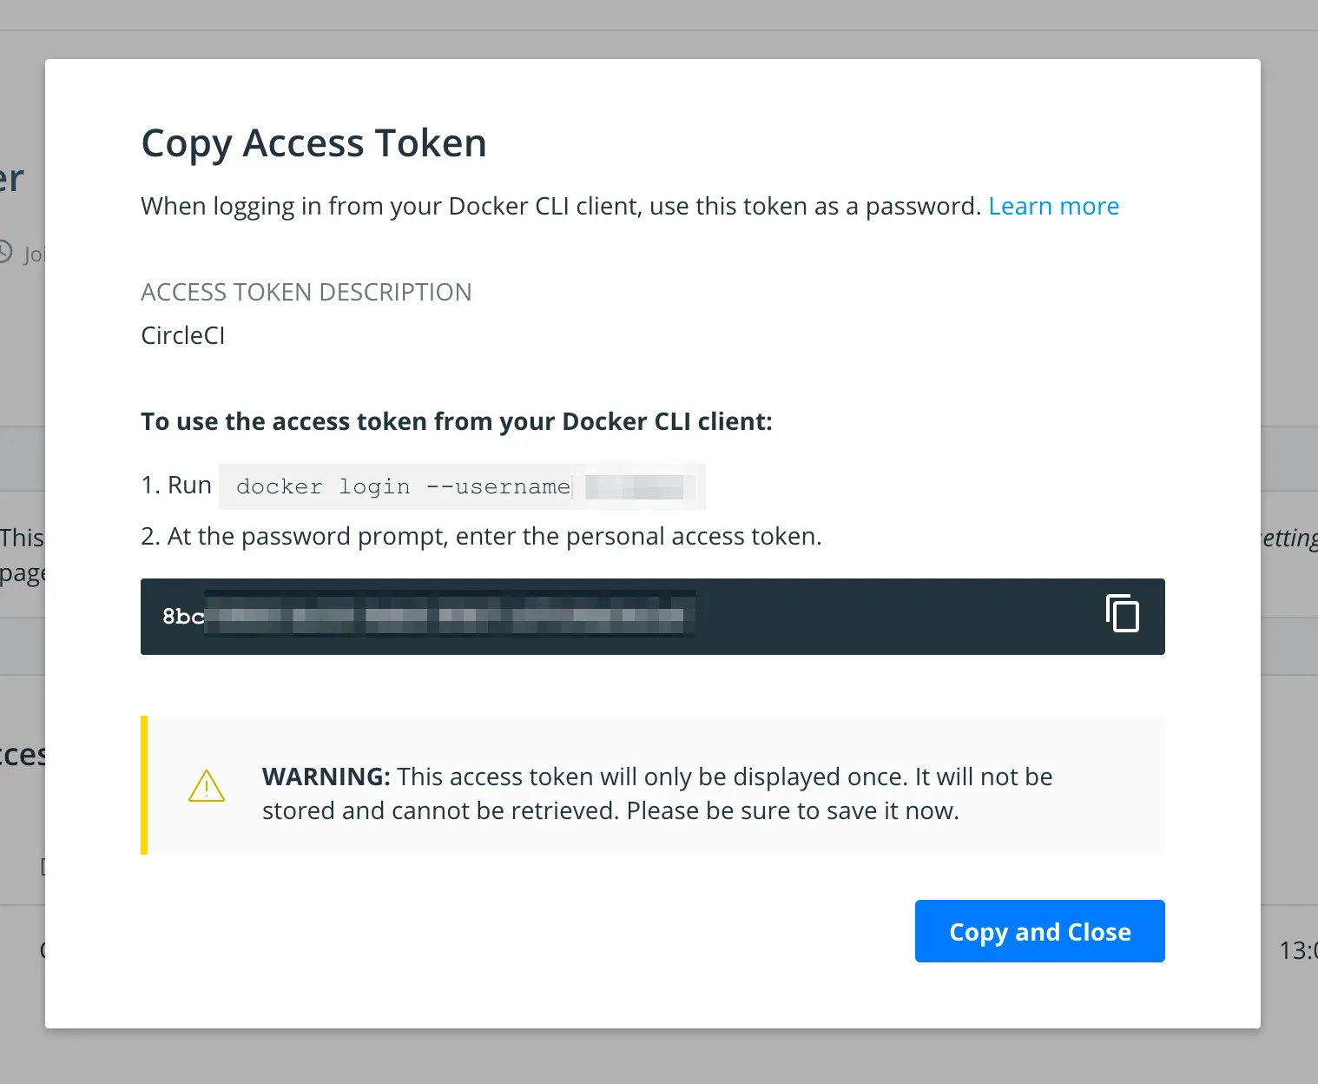Click the docker login --username command snippet

coord(399,486)
